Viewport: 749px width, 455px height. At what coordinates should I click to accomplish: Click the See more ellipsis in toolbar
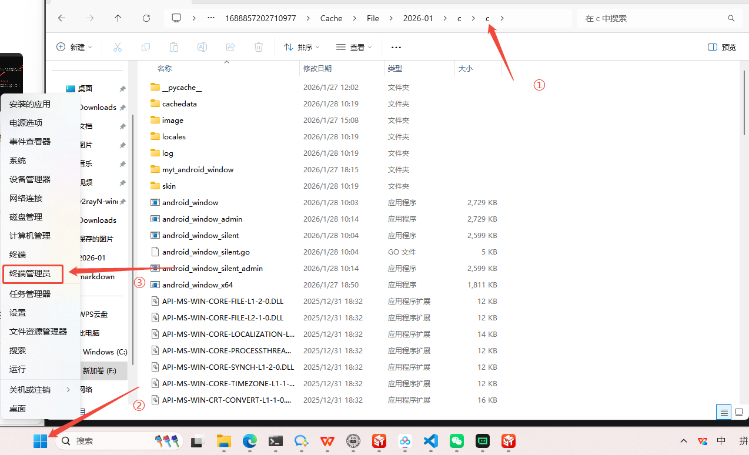pos(396,47)
